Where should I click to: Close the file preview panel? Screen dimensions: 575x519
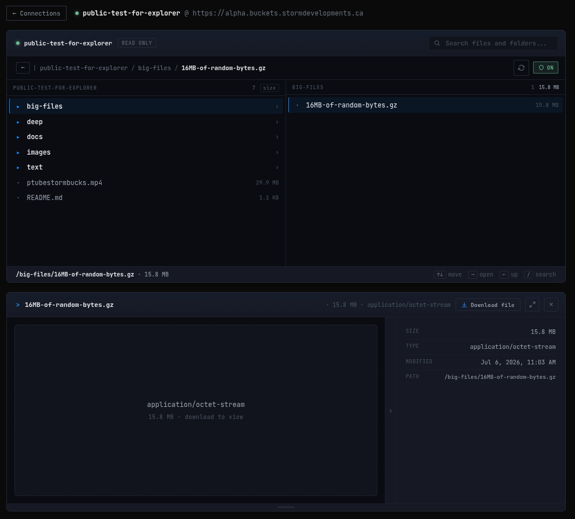click(551, 305)
